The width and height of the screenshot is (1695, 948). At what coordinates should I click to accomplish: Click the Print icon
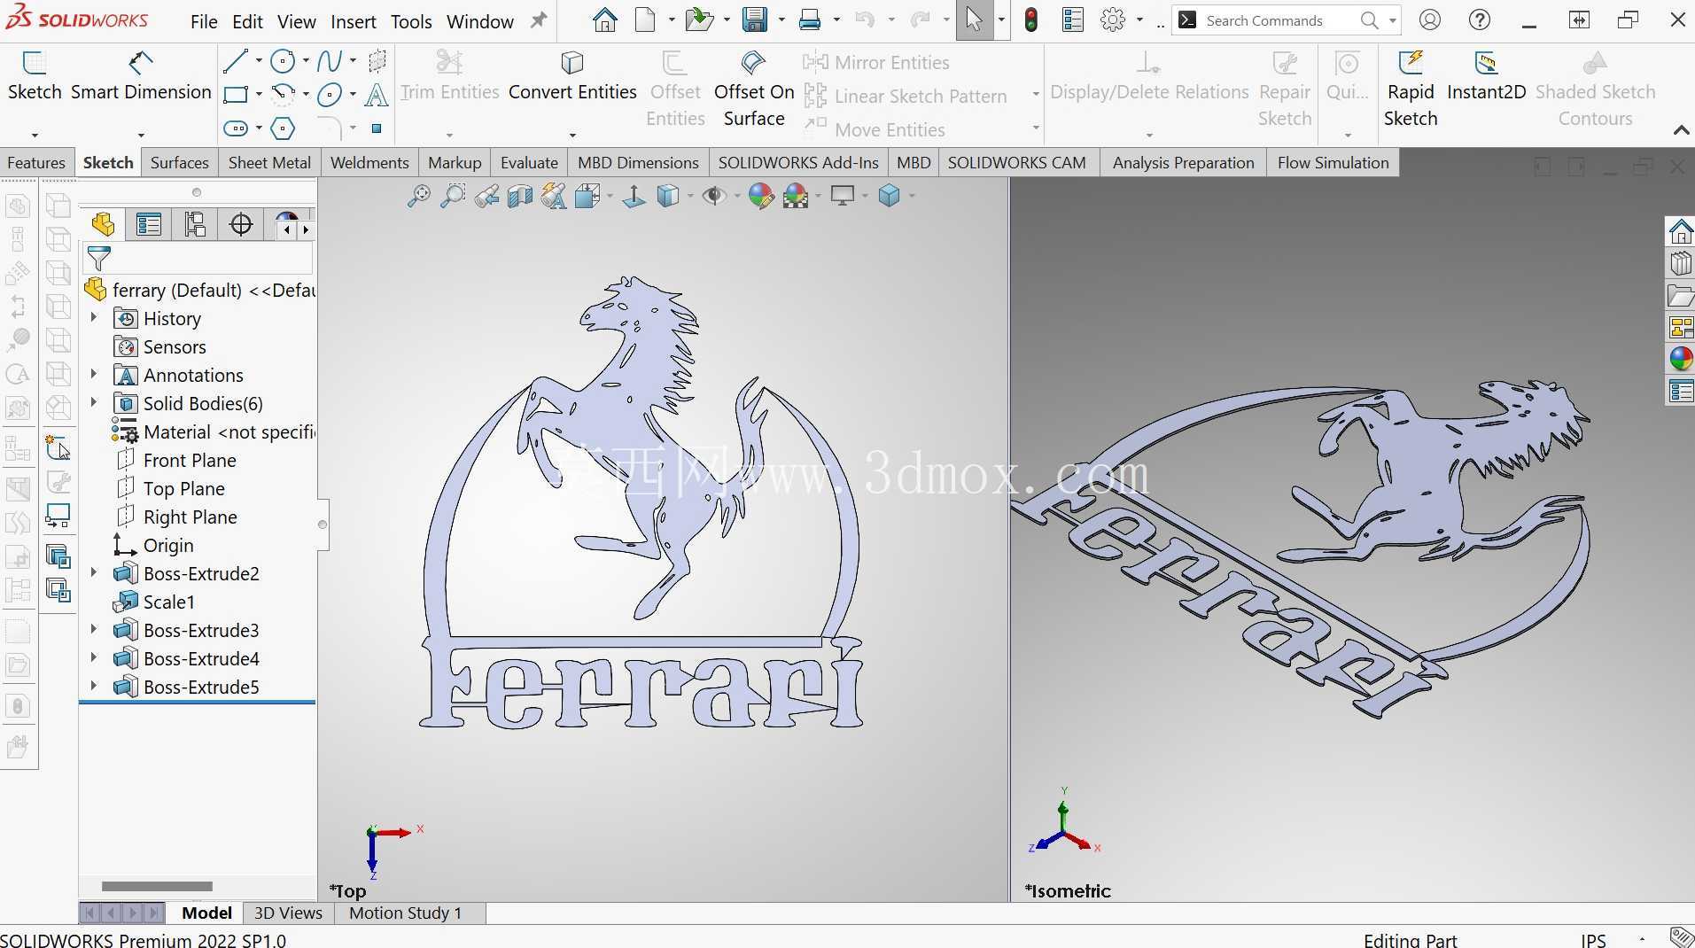[x=810, y=19]
